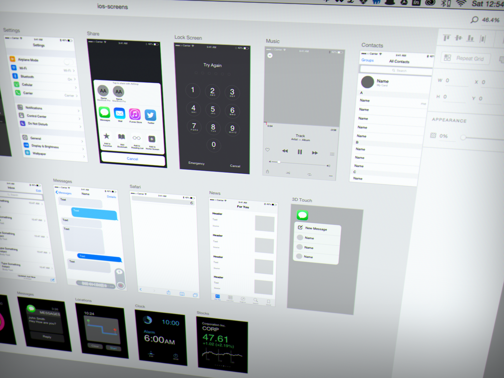Select the Contacts artboard title
504x378 pixels.
point(372,45)
